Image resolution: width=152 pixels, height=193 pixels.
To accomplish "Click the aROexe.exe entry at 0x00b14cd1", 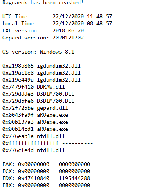I will click(35, 129).
